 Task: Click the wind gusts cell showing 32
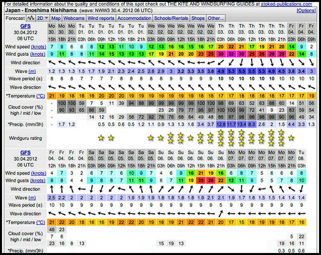231,54
